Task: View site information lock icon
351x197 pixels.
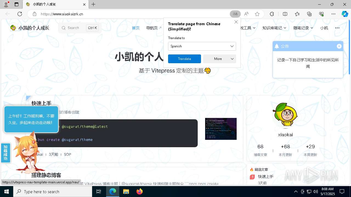Action: point(34,14)
